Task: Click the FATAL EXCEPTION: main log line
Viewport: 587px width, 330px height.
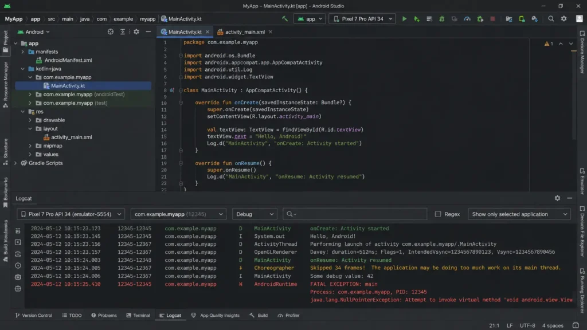Action: pos(344,284)
